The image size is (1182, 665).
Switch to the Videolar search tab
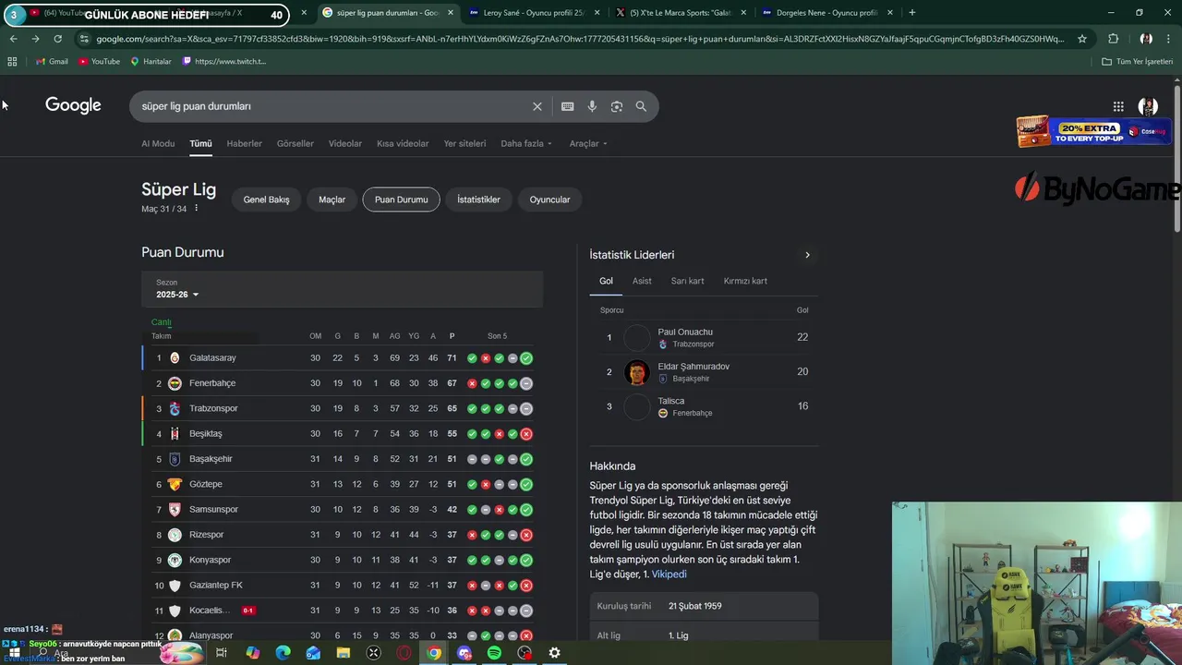click(345, 143)
